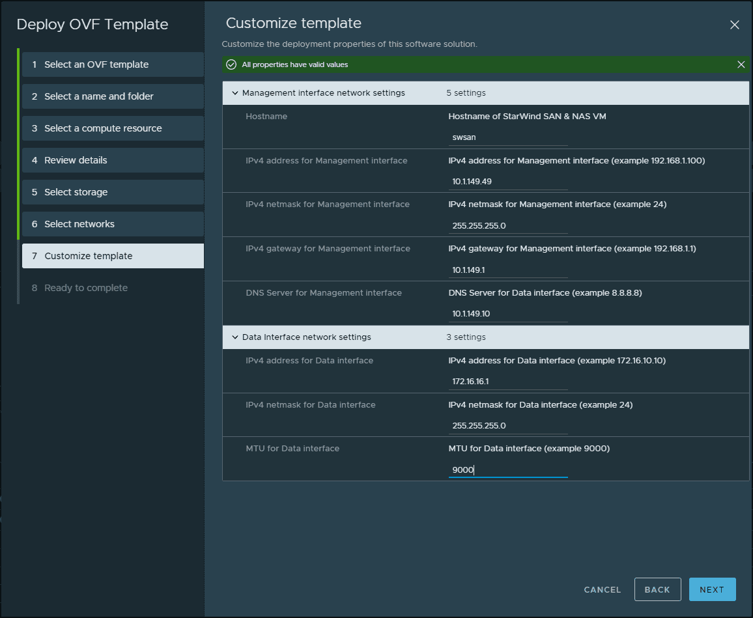753x618 pixels.
Task: Click the green checkmark validation icon
Action: (231, 64)
